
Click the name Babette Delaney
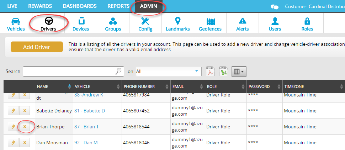coord(54,111)
